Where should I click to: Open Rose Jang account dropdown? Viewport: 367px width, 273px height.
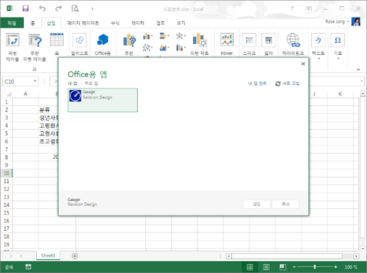point(337,22)
